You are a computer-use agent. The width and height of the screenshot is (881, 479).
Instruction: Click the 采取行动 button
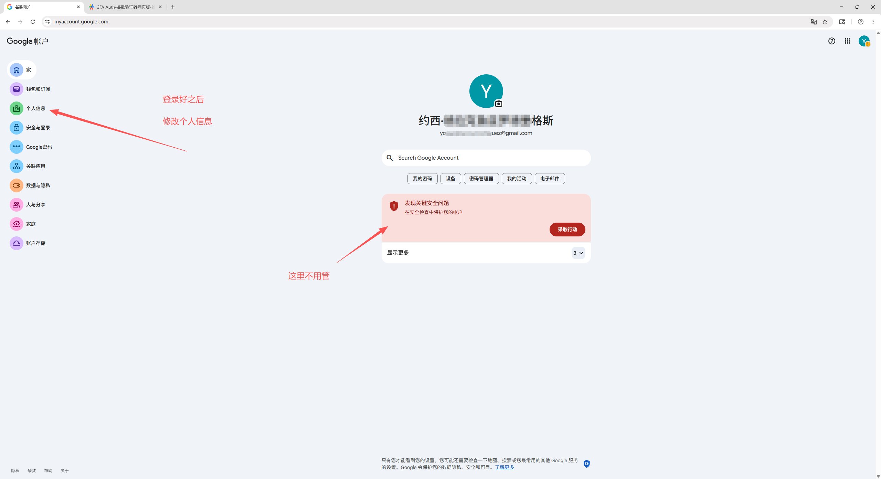[x=567, y=230]
